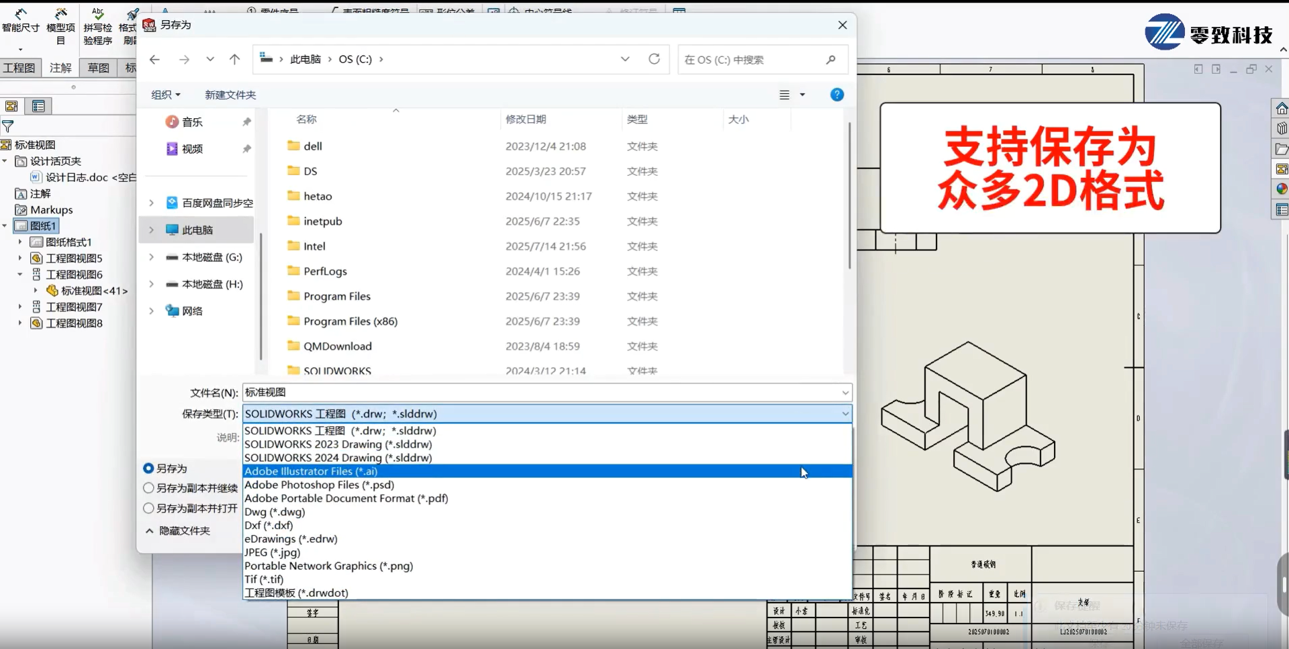The image size is (1289, 649).
Task: Expand Local Disk (G:) node
Action: 151,257
